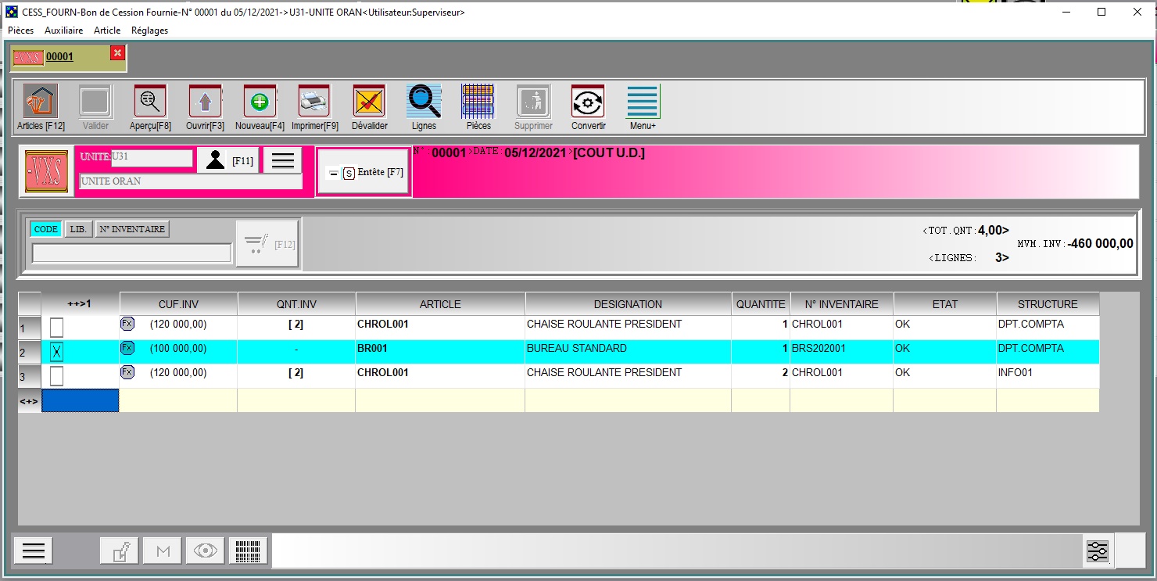Click the Dévalider icon

(x=369, y=102)
